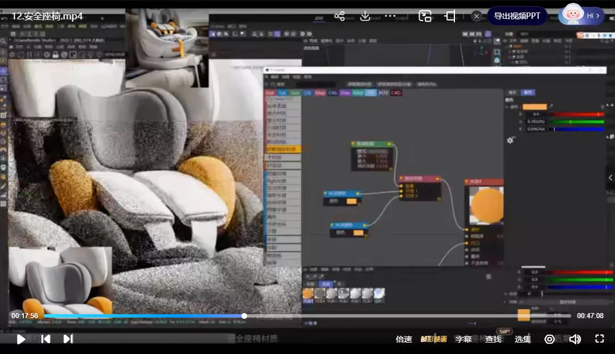Open picture-in-picture mode
This screenshot has height=354, width=615.
tap(425, 16)
